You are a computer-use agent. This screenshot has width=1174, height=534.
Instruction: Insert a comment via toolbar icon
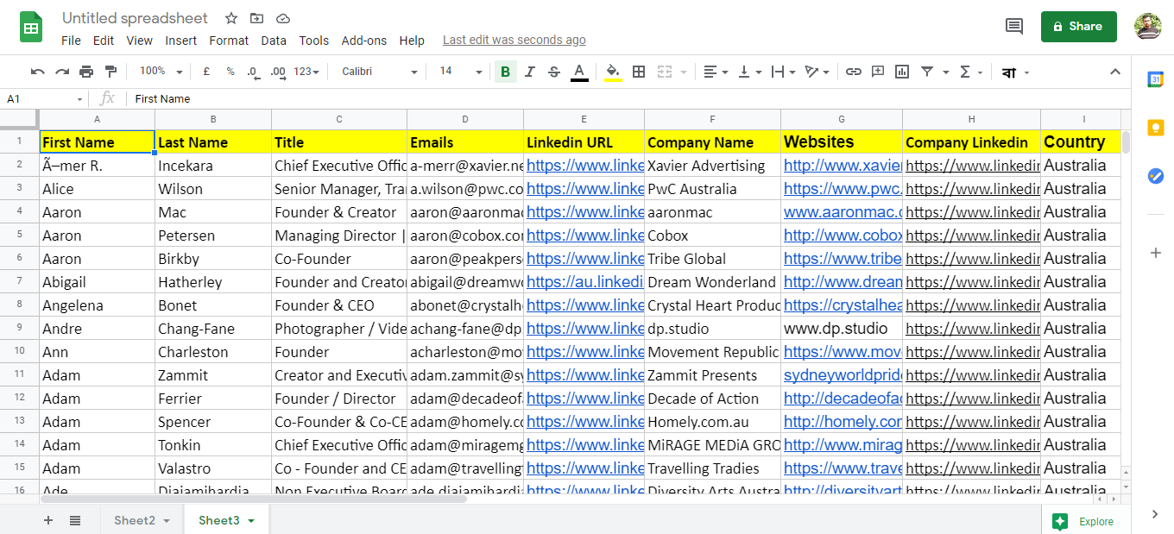[878, 72]
